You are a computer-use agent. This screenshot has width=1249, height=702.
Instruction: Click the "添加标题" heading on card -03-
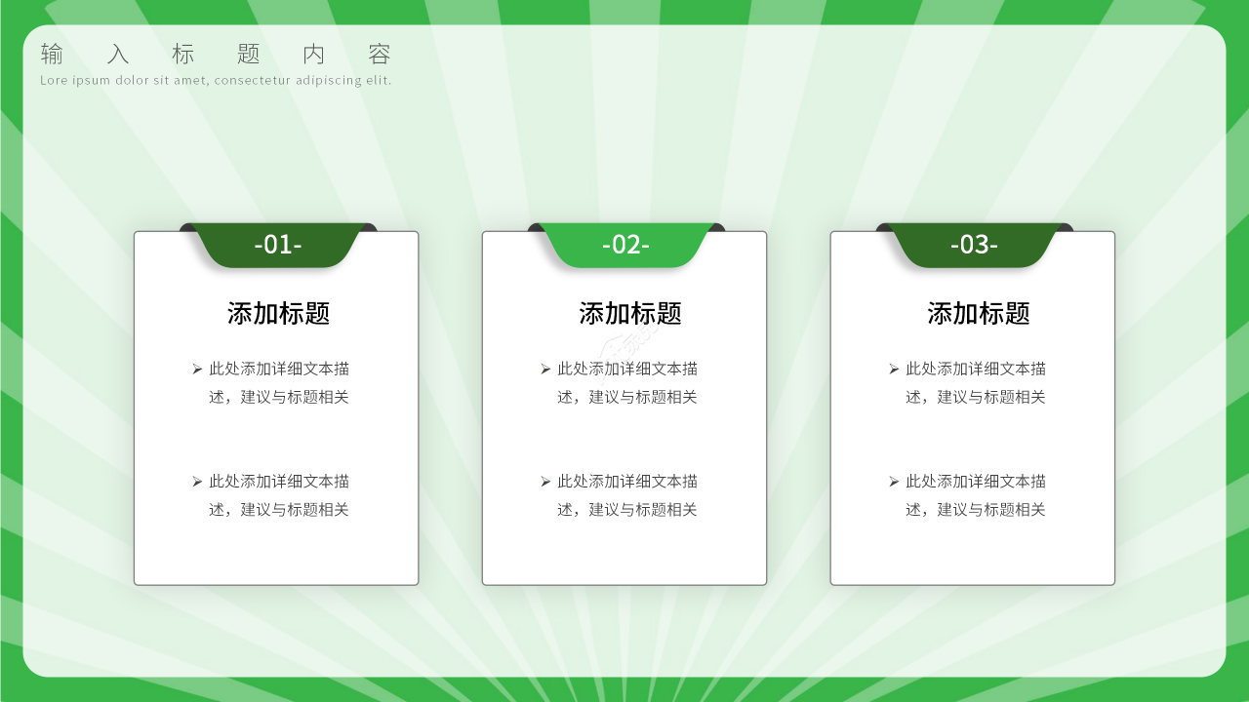(973, 313)
